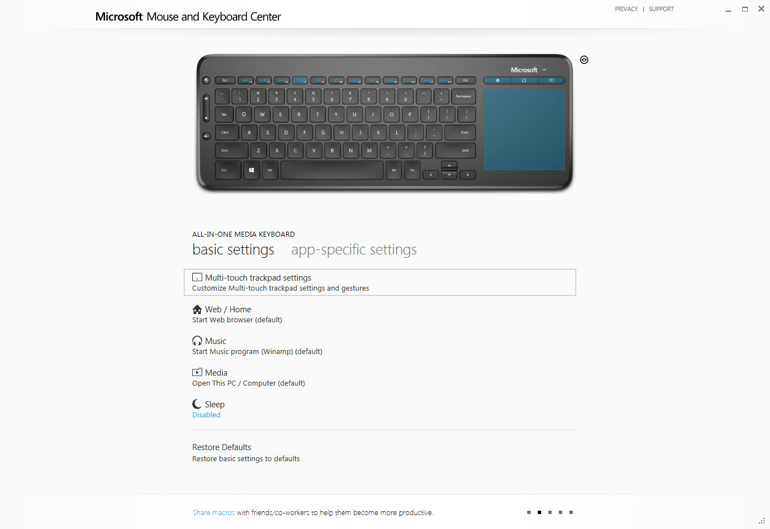Click the eye icon beside the keyboard image
This screenshot has width=770, height=529.
pos(584,60)
